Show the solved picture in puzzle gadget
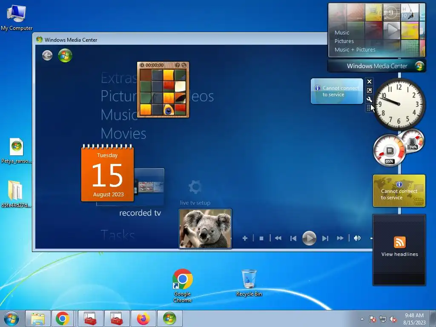Viewport: 436px width, 327px height. point(178,65)
